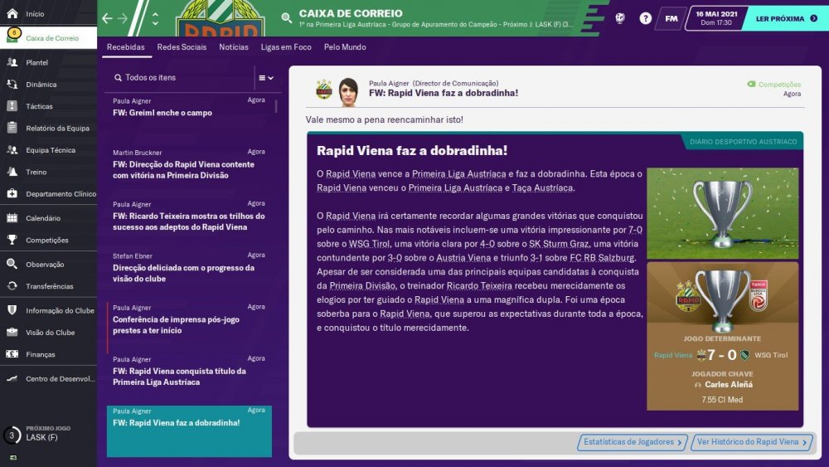829x467 pixels.
Task: Open the Transferências arrows icon
Action: click(x=12, y=285)
